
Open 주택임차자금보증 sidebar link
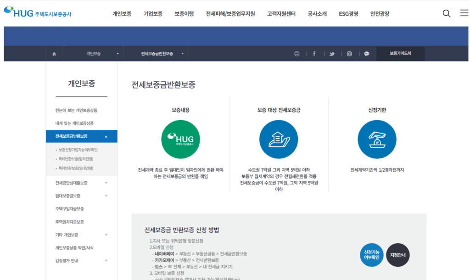[x=70, y=222]
